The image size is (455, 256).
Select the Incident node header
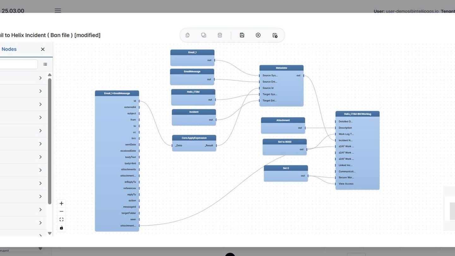(x=194, y=112)
